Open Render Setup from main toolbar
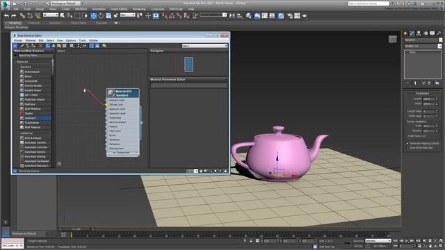The width and height of the screenshot is (445, 250). click(289, 16)
